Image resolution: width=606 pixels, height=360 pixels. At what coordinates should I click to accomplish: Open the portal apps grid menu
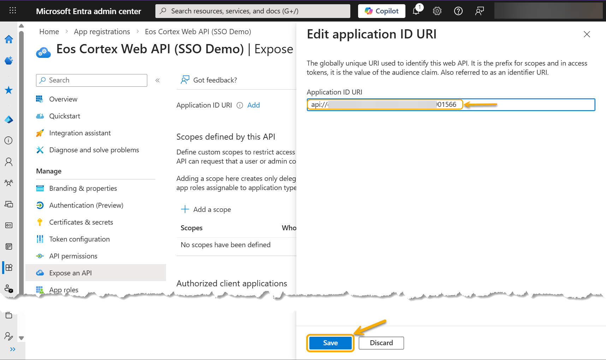pos(13,11)
